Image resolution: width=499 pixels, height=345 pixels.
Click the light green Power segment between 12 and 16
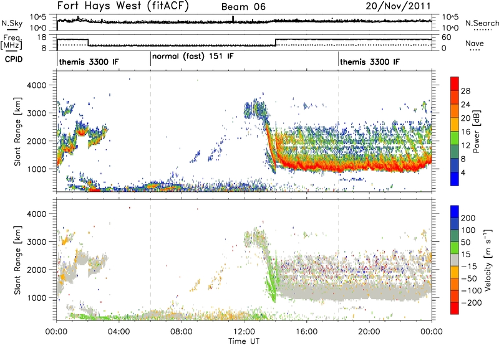click(455, 138)
